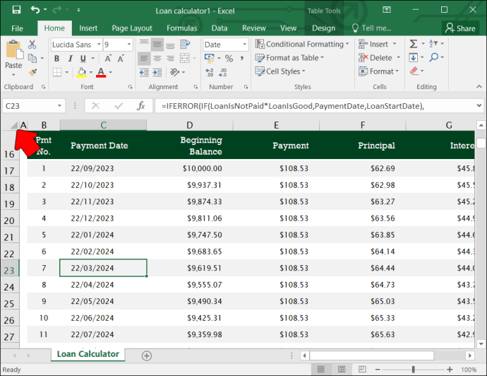The image size is (487, 376).
Task: Add a new sheet with the plus icon
Action: point(147,356)
